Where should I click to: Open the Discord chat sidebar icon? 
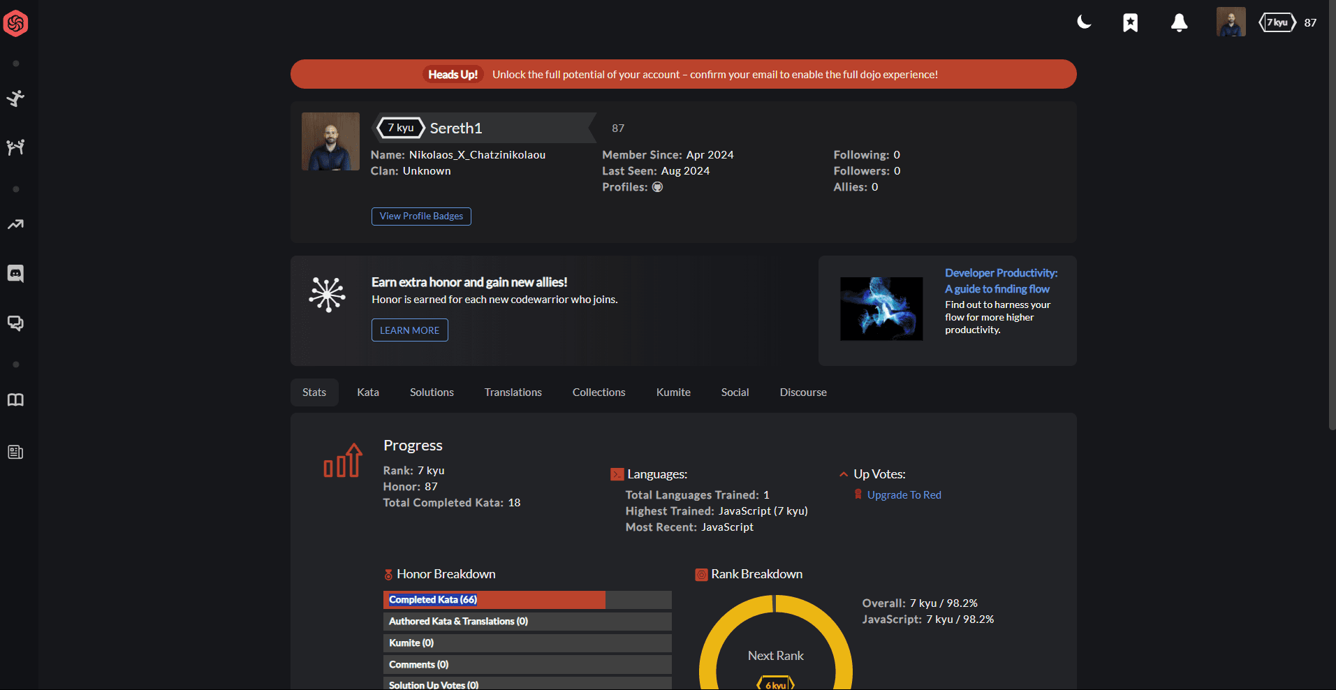(15, 274)
